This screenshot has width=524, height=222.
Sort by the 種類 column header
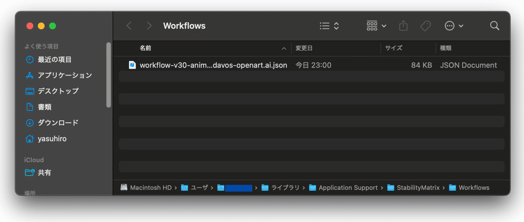tap(445, 48)
